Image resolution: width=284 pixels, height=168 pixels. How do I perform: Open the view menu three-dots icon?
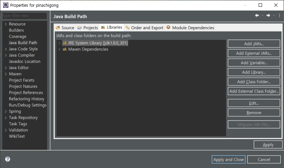click(x=280, y=16)
